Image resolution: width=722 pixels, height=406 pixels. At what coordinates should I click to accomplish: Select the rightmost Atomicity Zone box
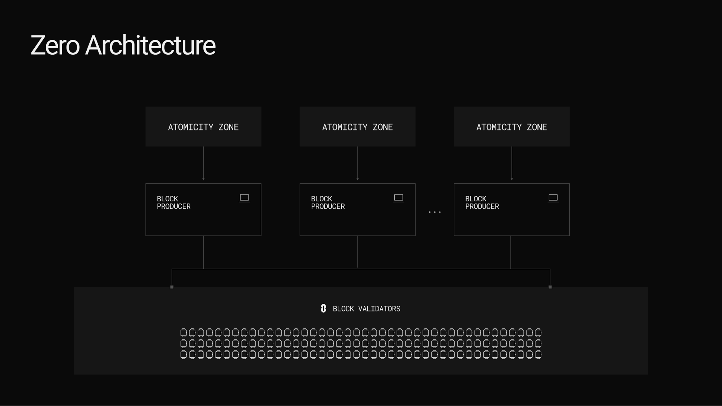click(512, 127)
